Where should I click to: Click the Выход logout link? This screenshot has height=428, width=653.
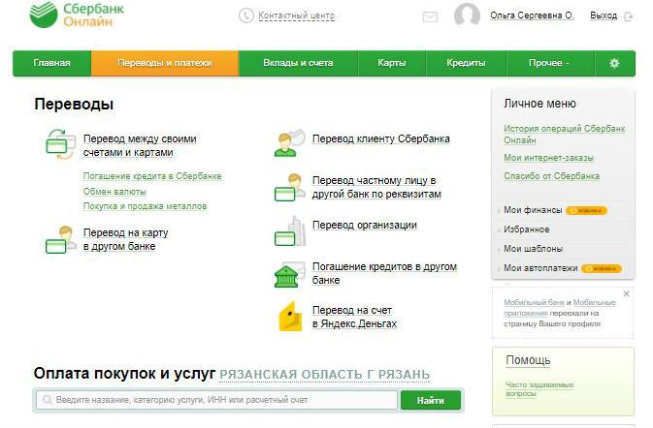coord(604,15)
